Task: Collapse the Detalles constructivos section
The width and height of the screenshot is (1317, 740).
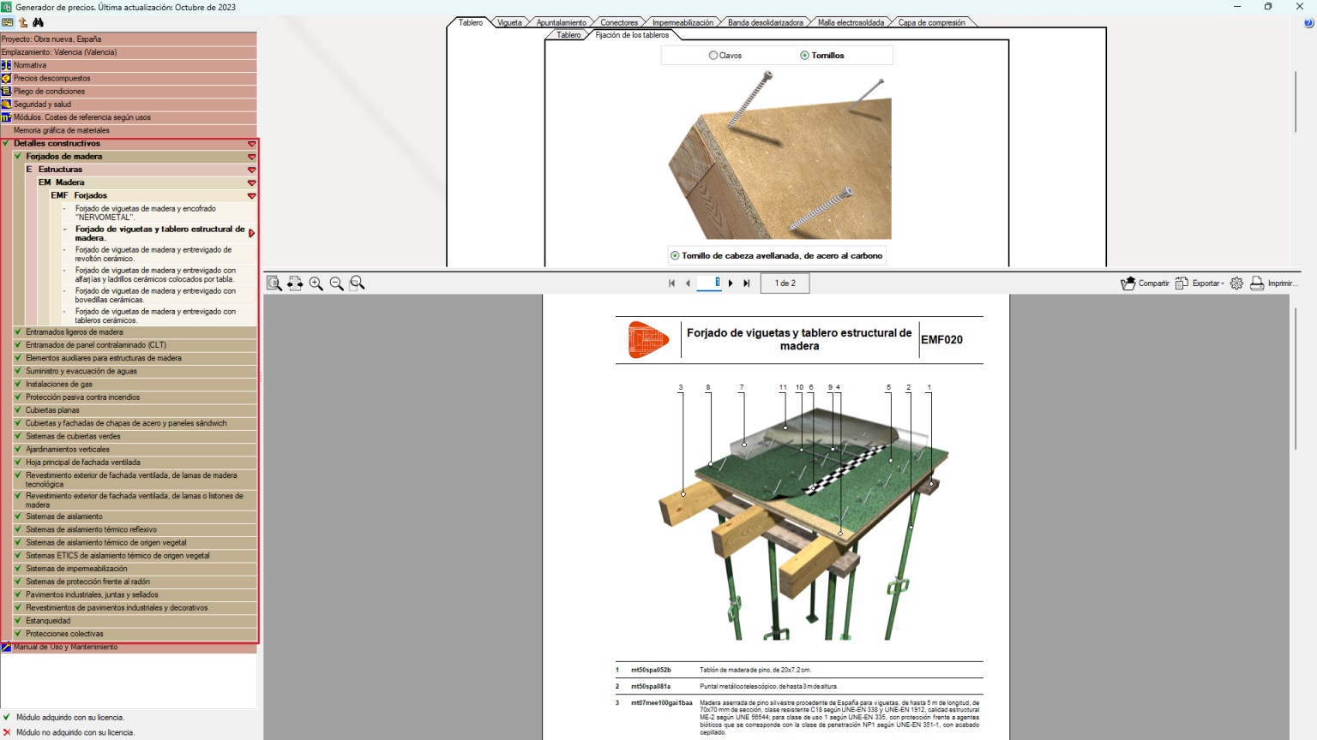Action: point(252,144)
